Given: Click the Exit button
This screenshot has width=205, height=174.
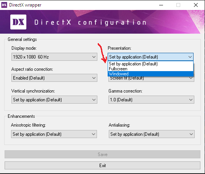Looking at the screenshot, I should point(102,166).
